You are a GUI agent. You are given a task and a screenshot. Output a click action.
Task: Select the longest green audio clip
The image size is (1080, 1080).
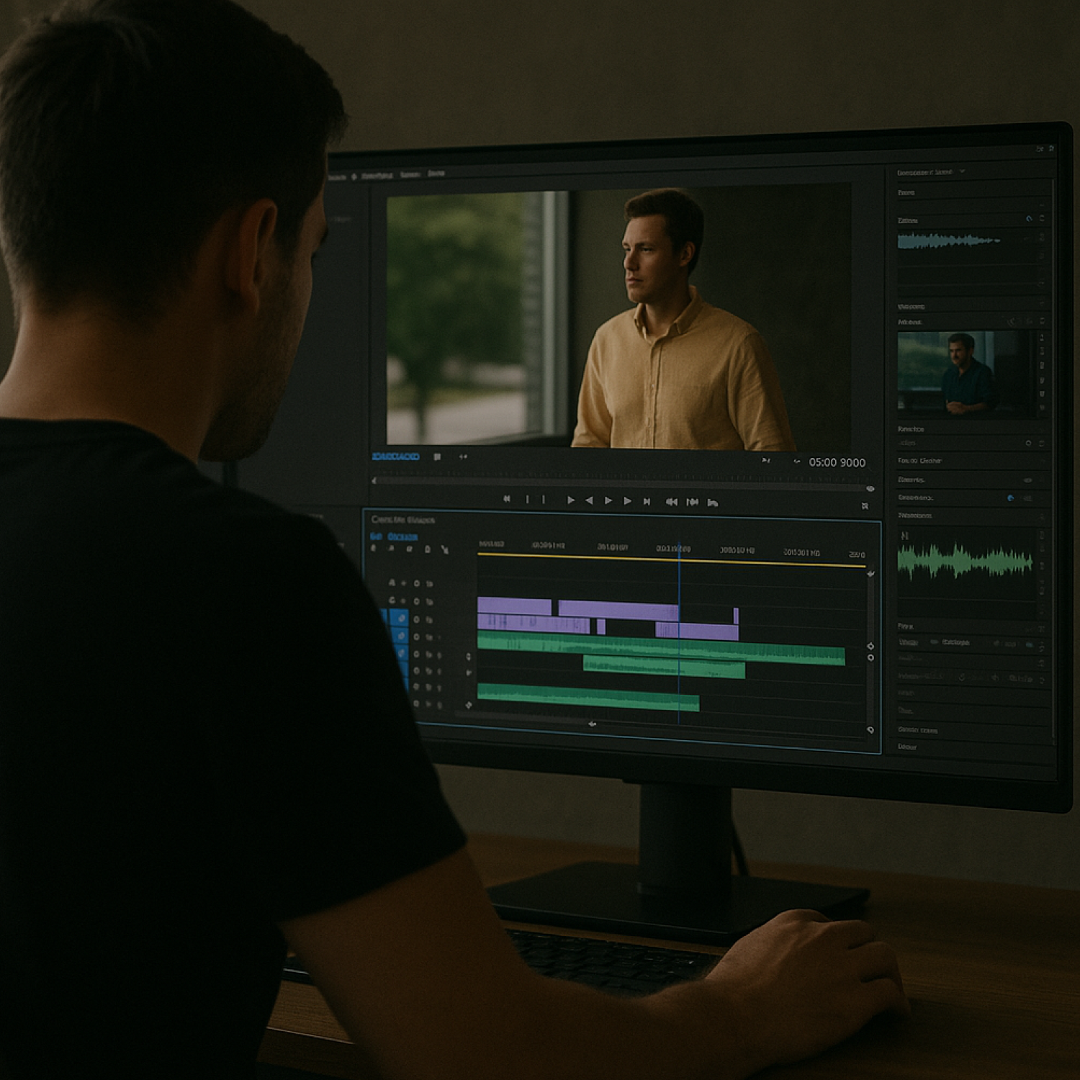tap(661, 647)
